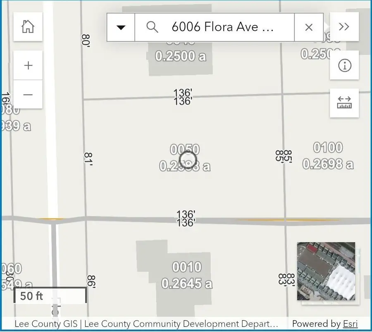Expand hidden tools with double-chevron icon
Image resolution: width=372 pixels, height=332 pixels.
click(344, 26)
